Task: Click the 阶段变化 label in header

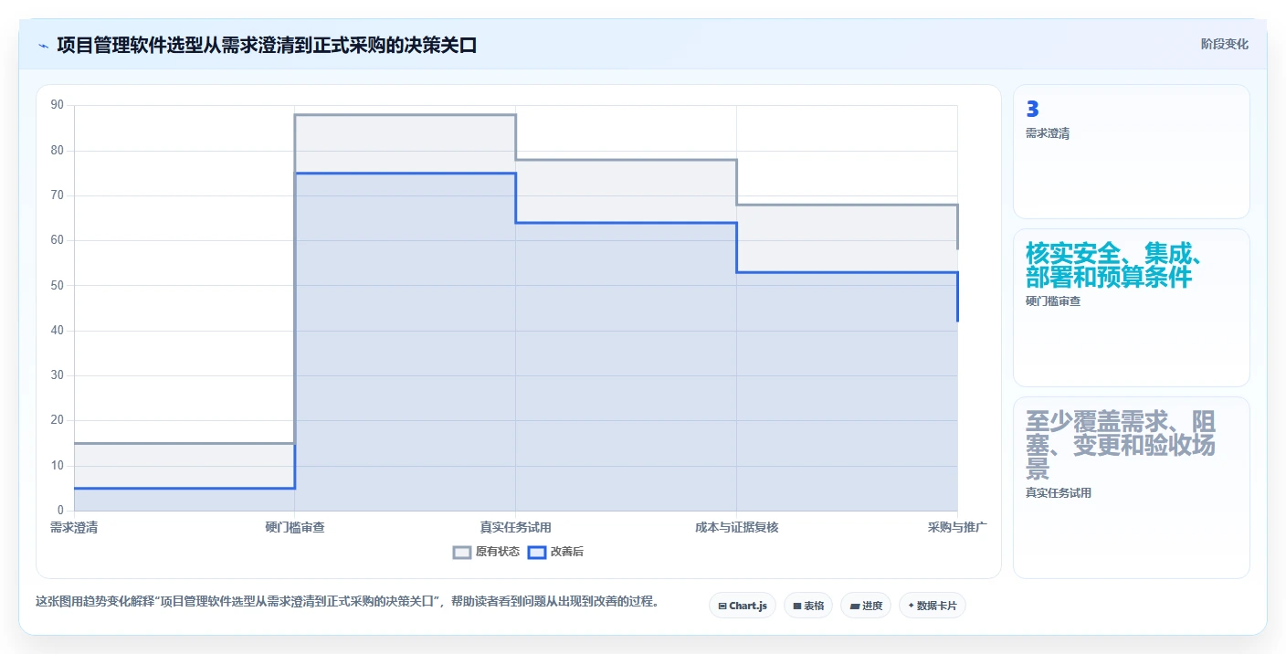Action: pos(1224,44)
